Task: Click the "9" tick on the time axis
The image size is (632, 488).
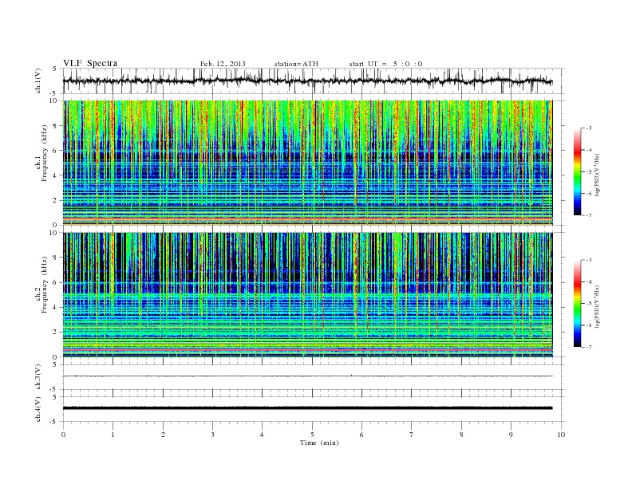Action: pyautogui.click(x=511, y=435)
